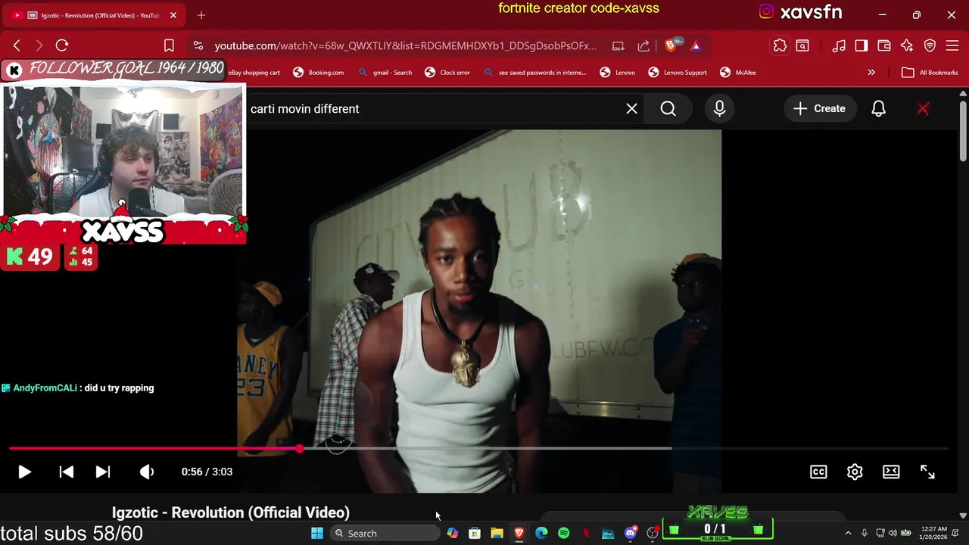Open the All Bookmarks folder
This screenshot has height=545, width=969.
(x=930, y=73)
